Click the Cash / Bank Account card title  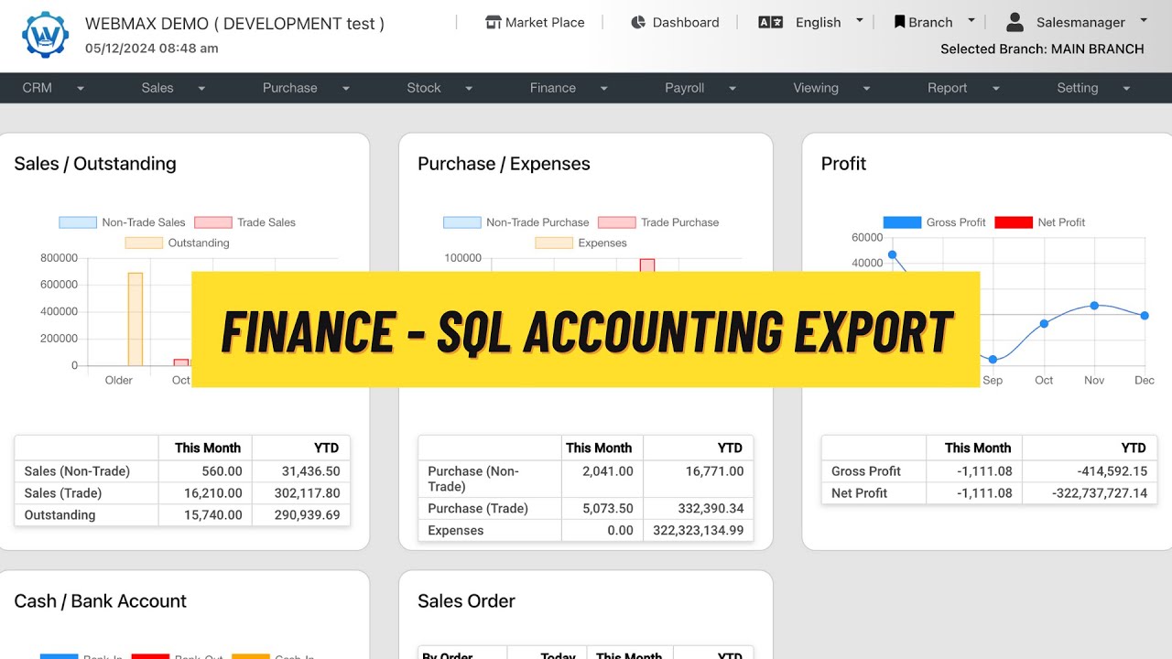pos(100,601)
